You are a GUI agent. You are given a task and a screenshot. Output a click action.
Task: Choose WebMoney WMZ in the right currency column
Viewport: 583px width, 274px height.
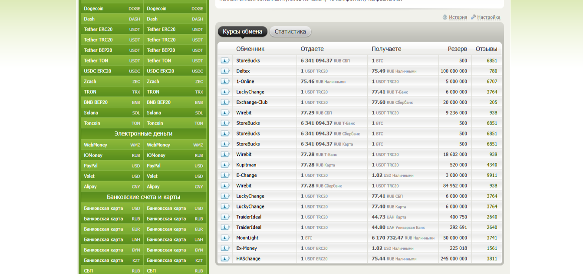(175, 145)
